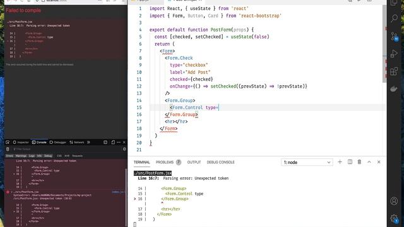404x227 pixels.
Task: Open the terminal selector '1: node' dropdown
Action: pos(307,163)
